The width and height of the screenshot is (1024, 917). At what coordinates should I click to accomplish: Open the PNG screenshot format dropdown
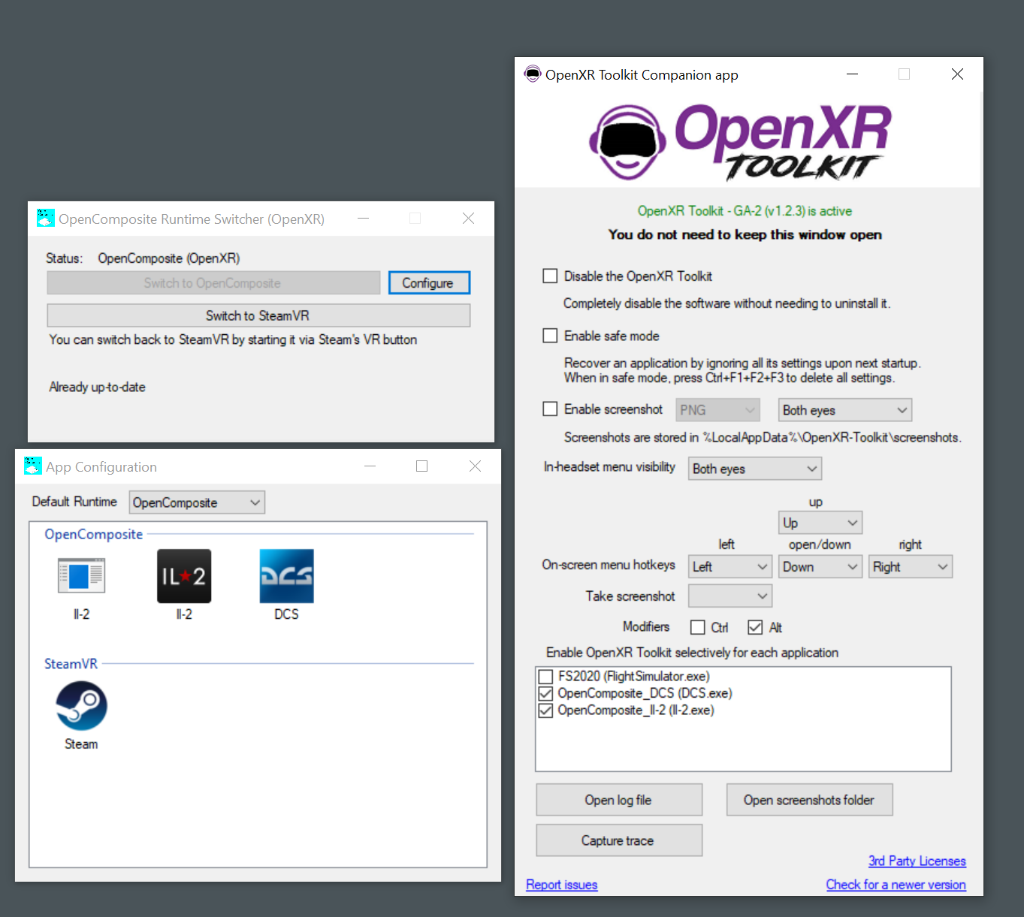pos(717,410)
